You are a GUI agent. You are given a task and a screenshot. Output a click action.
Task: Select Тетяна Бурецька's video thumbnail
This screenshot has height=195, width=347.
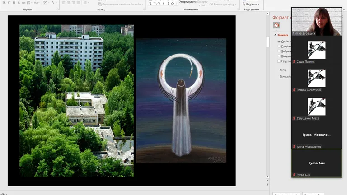(x=316, y=21)
